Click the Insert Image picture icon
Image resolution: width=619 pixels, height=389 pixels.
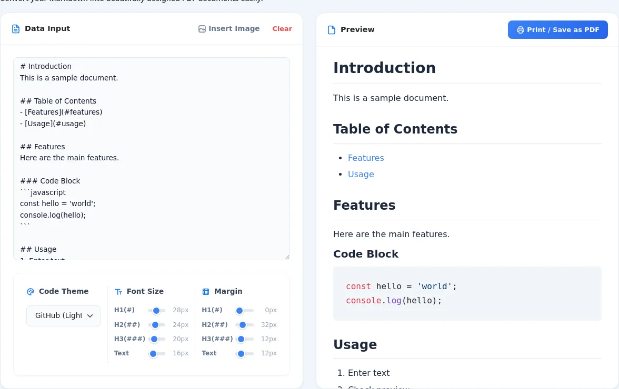pos(202,29)
